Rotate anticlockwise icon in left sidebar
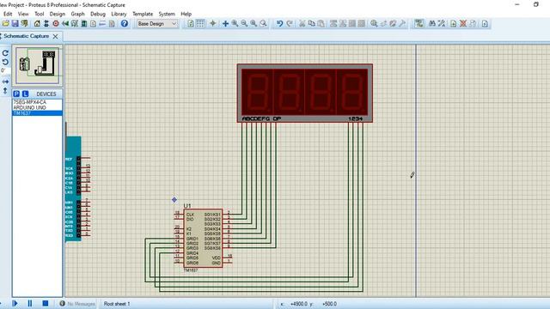Viewport: 550px width, 309px height. pyautogui.click(x=5, y=62)
